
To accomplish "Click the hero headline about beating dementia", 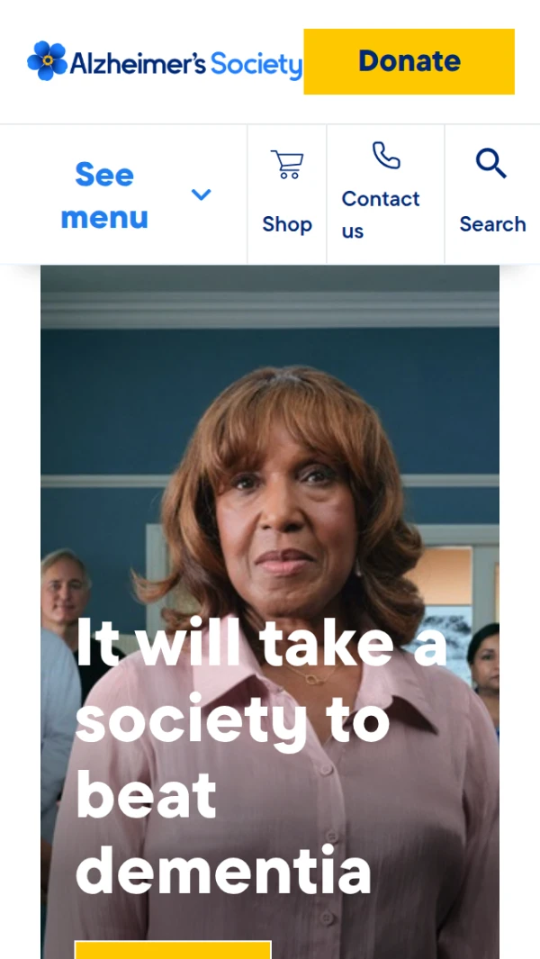I will click(x=261, y=755).
